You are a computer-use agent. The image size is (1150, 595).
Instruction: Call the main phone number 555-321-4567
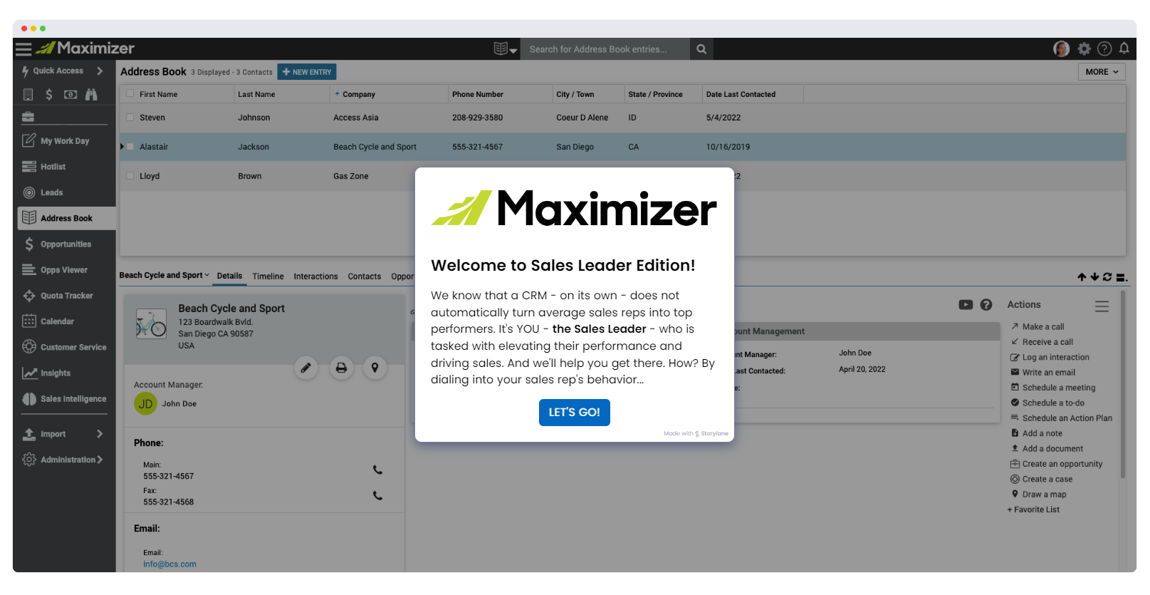coord(377,470)
